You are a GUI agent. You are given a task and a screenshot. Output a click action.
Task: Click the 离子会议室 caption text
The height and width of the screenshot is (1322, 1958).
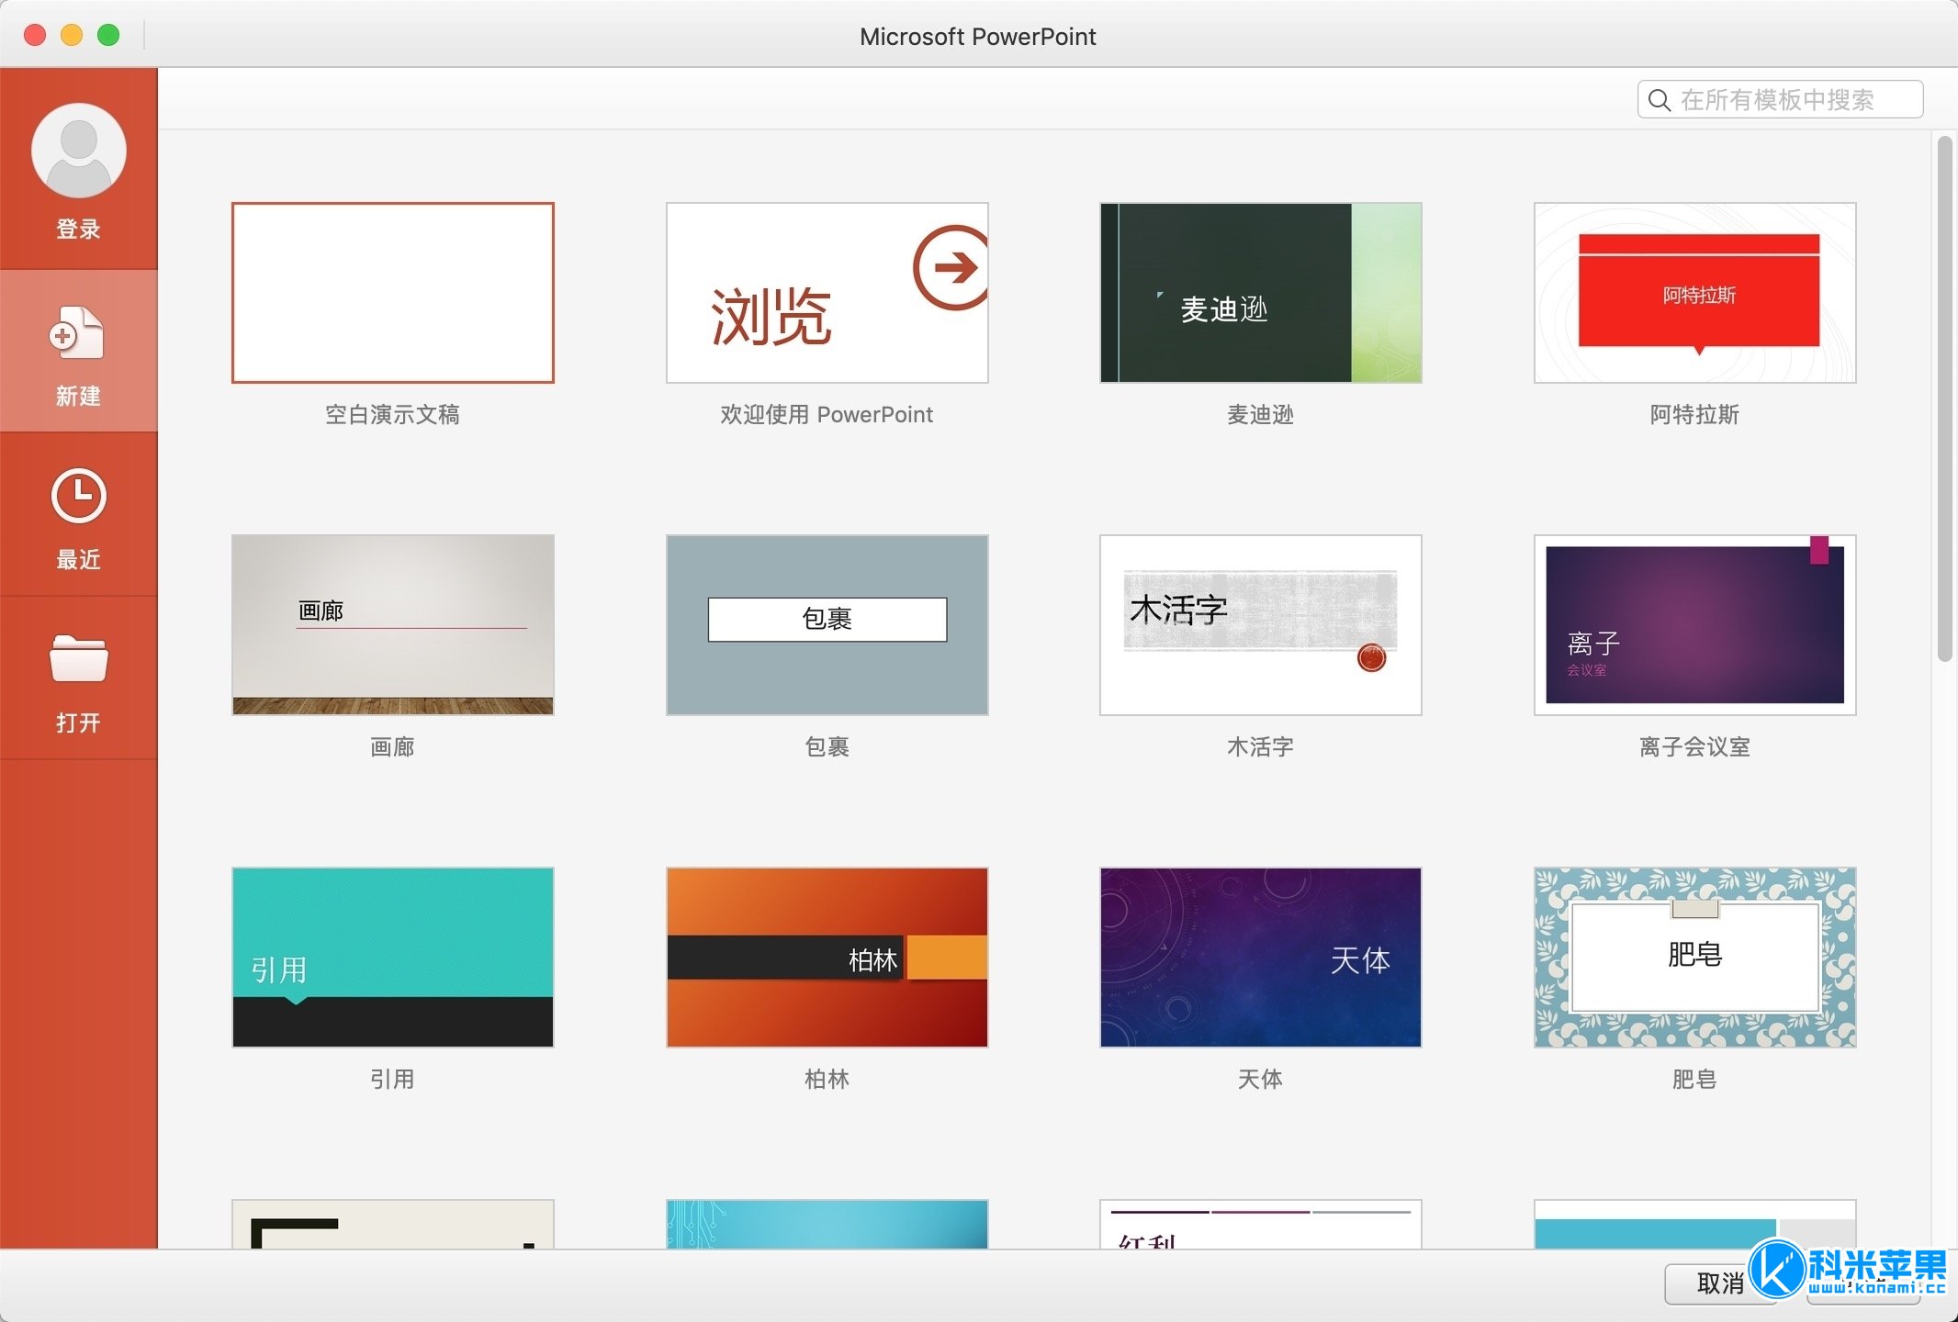tap(1695, 747)
